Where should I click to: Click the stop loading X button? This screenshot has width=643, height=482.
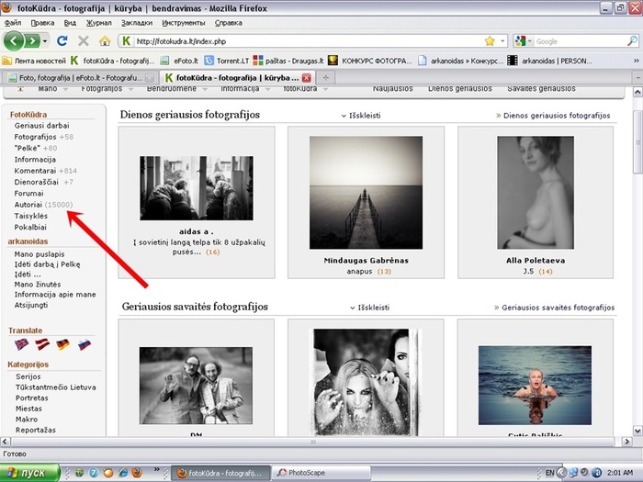click(84, 41)
